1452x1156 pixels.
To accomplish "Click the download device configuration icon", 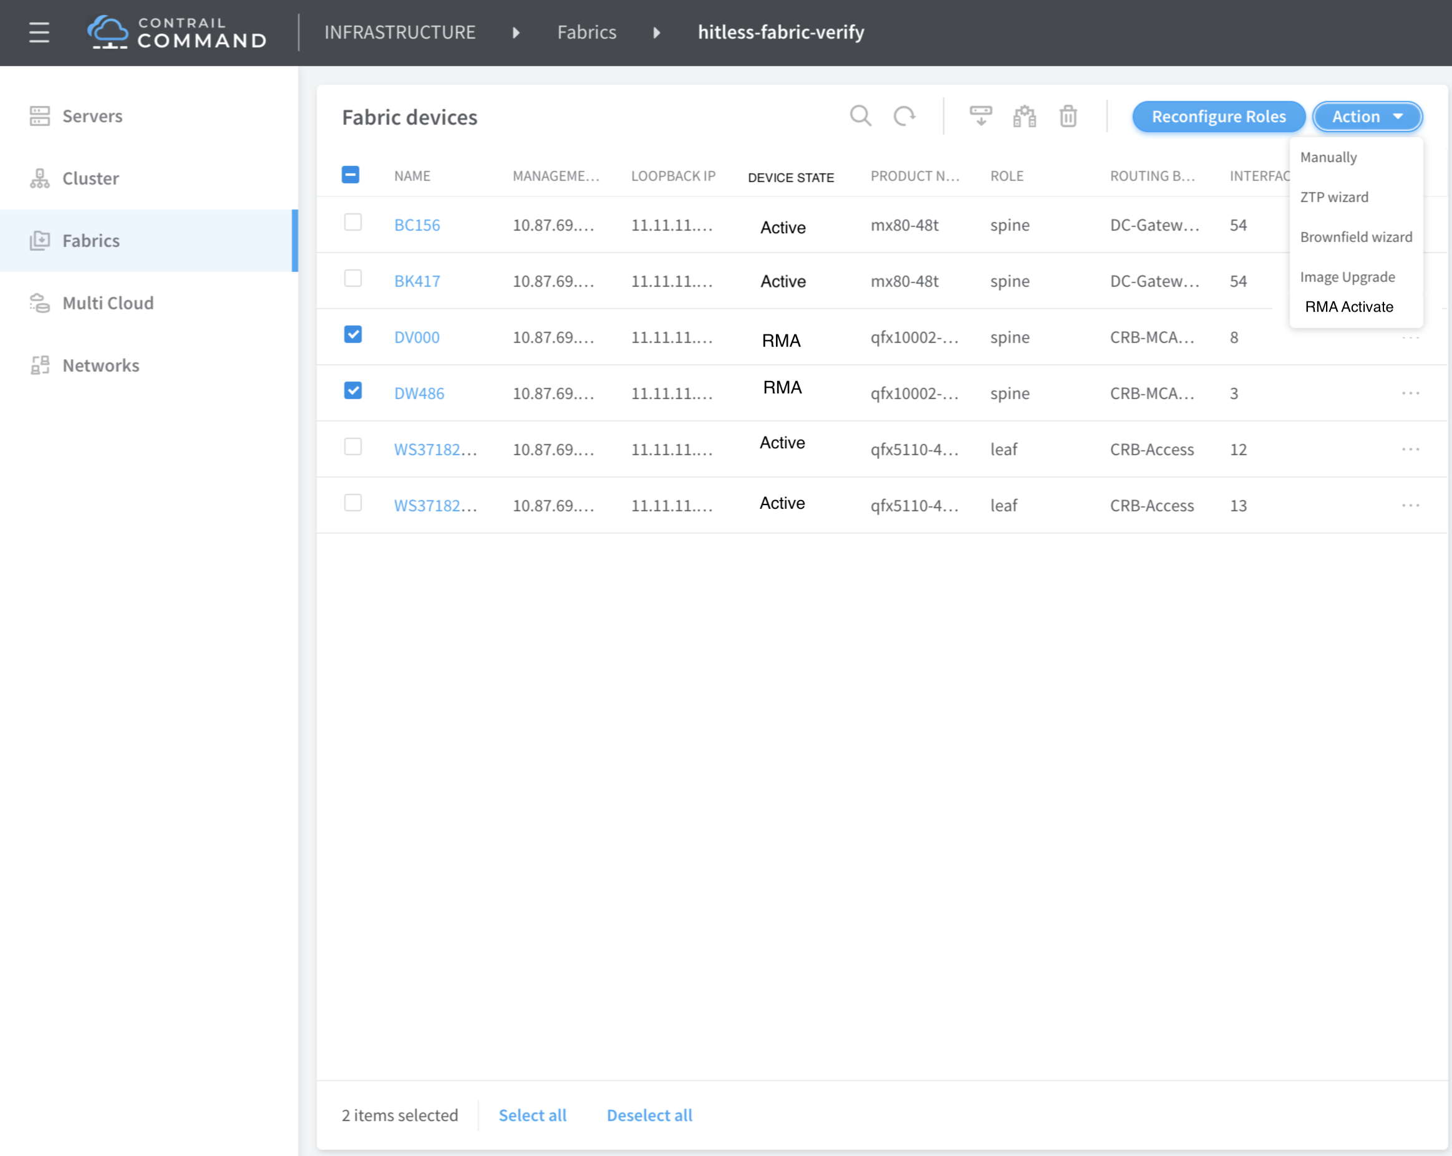I will [x=980, y=117].
